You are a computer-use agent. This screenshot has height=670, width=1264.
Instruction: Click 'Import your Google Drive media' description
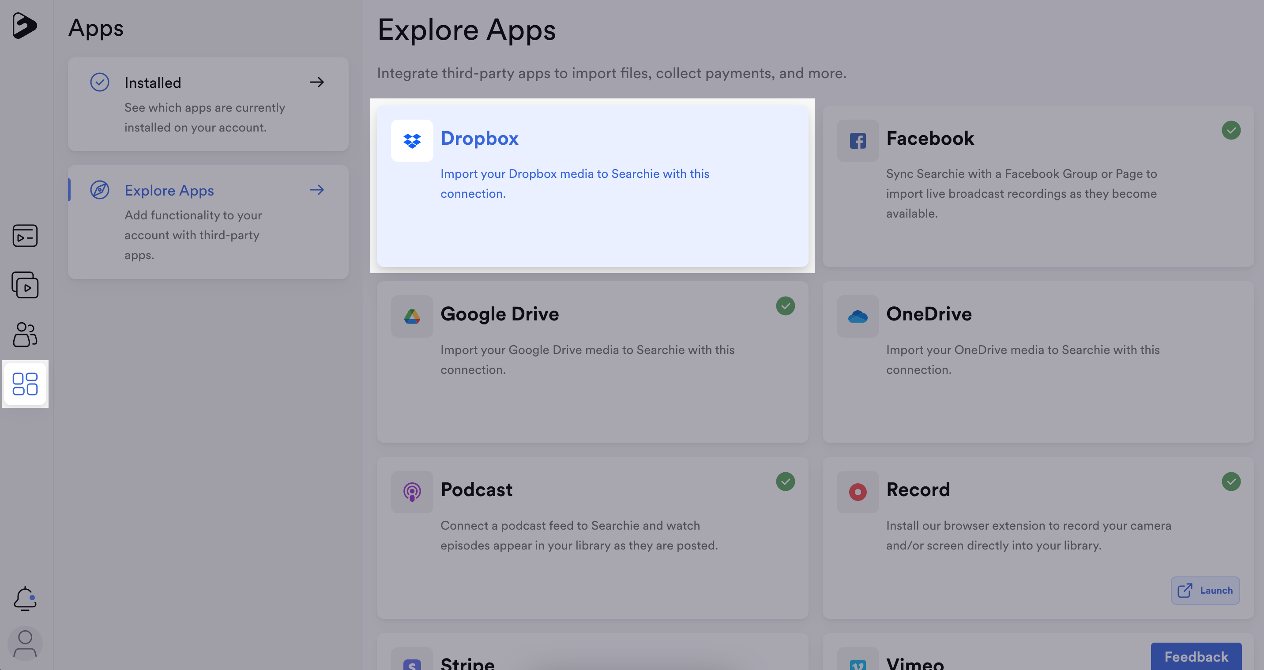pos(587,359)
